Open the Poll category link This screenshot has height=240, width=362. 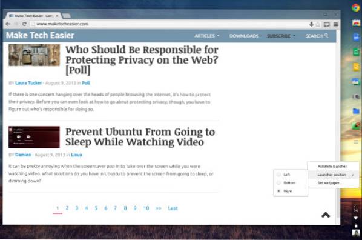click(85, 83)
